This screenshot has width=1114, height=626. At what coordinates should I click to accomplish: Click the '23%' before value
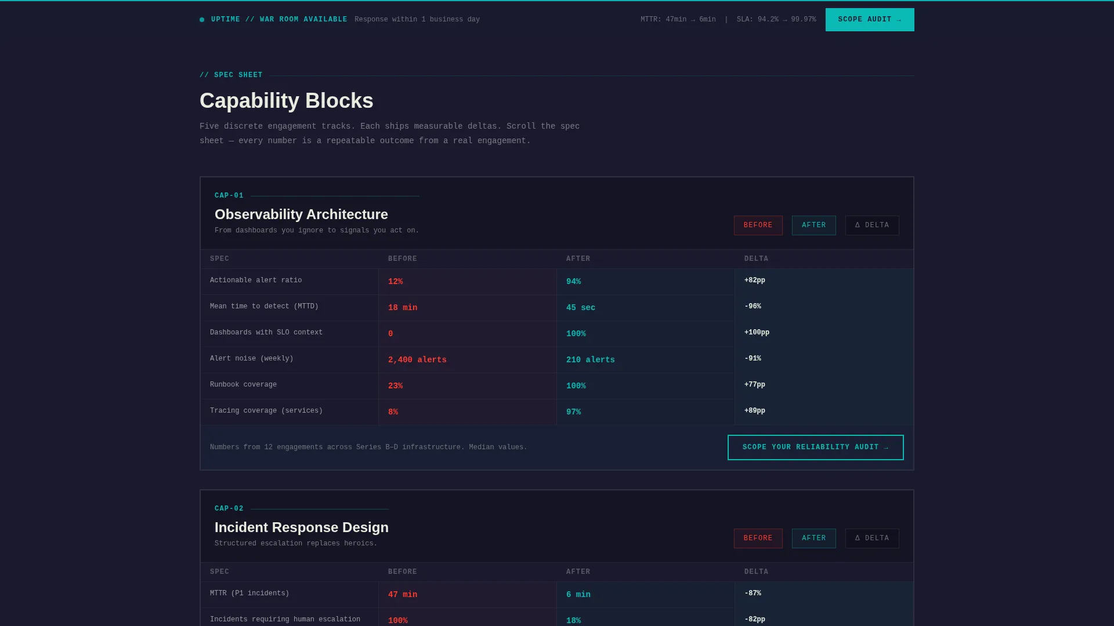point(395,386)
